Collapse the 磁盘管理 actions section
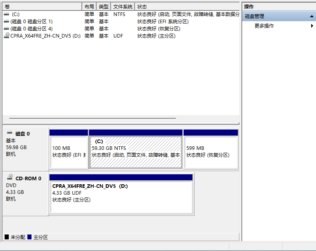This screenshot has width=316, height=251. (x=312, y=16)
